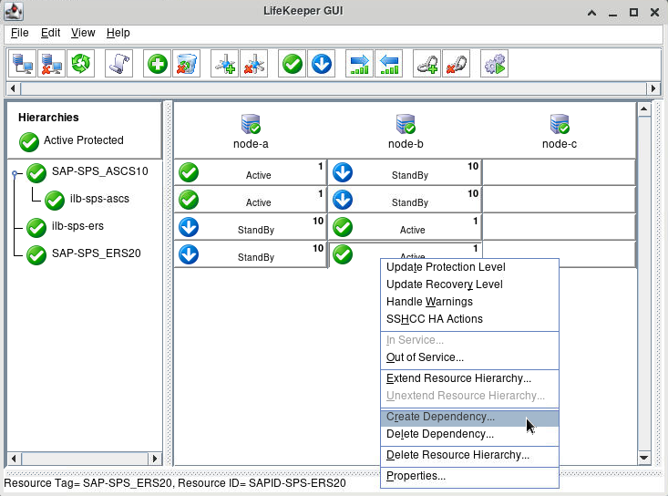The image size is (668, 496).
Task: Click the Delete Resource Hierarchy toolbar icon
Action: tap(187, 64)
